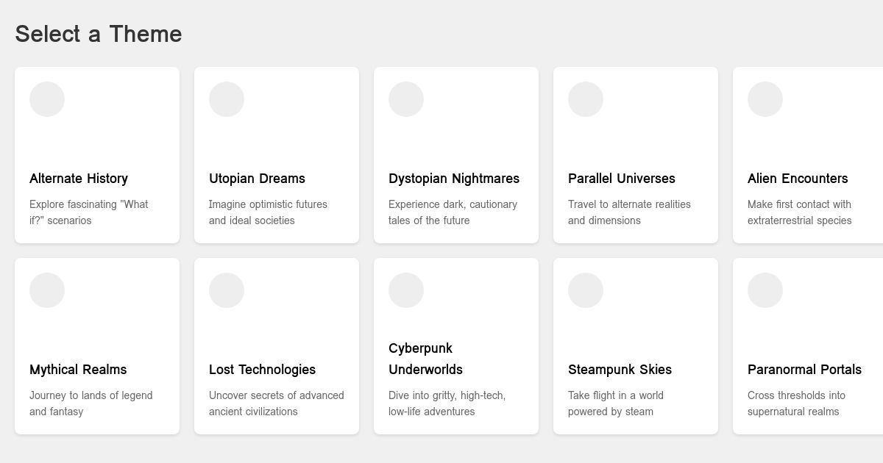This screenshot has width=883, height=463.
Task: Click the Mythical Realms circle icon
Action: click(46, 290)
